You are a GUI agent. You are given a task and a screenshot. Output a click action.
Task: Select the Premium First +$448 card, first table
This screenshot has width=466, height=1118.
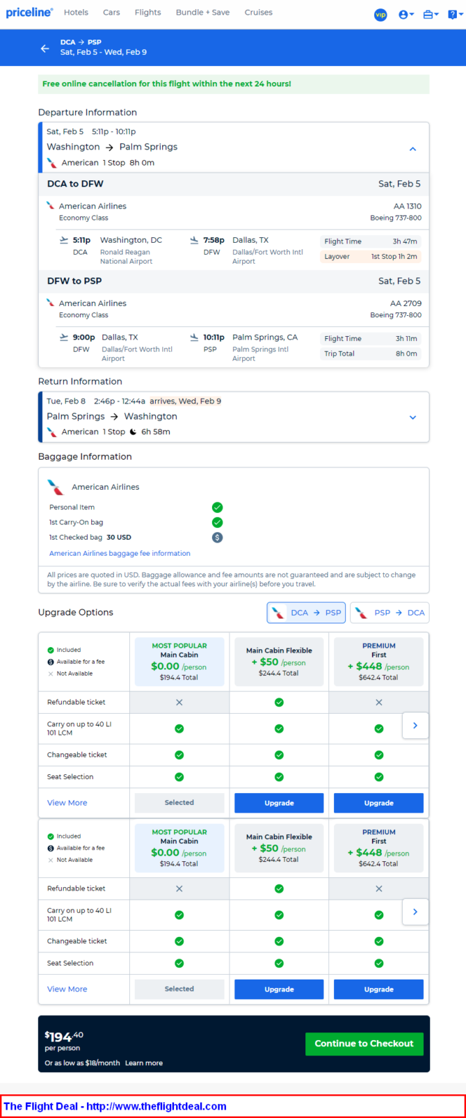pos(378,661)
